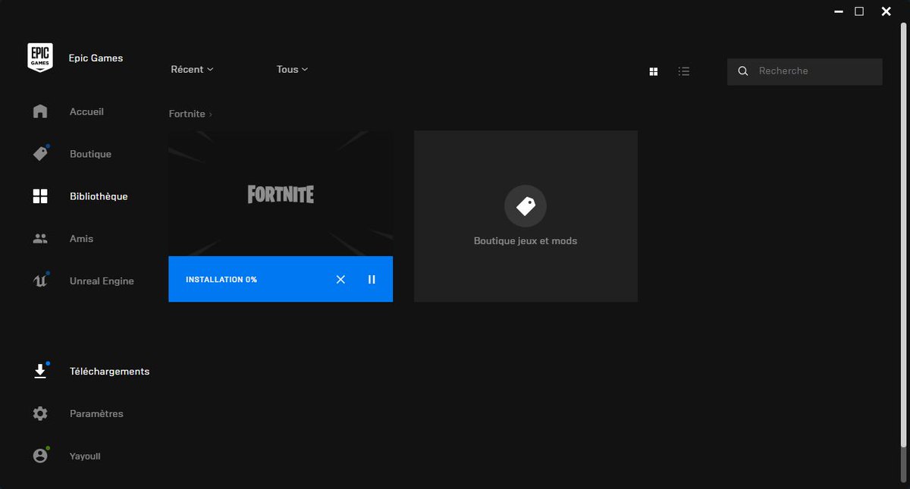Expand the Fortnite breadcrumb chevron
Image resolution: width=910 pixels, height=489 pixels.
tap(210, 114)
